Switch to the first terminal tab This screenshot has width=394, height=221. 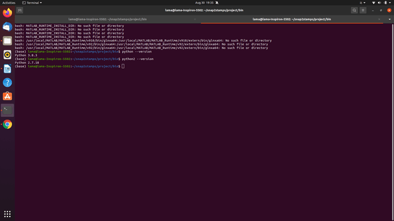pos(107,19)
